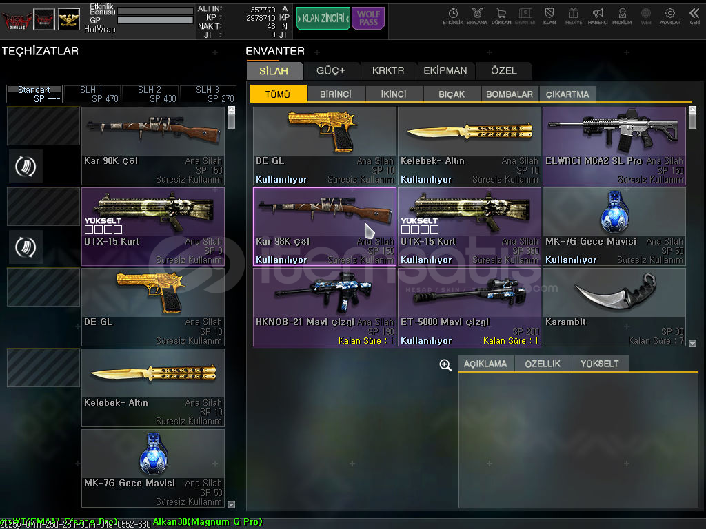Open the HEDİYE gift icon

(x=573, y=17)
